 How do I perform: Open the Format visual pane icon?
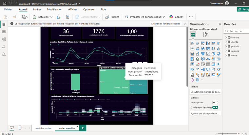pyautogui.click(x=205, y=35)
